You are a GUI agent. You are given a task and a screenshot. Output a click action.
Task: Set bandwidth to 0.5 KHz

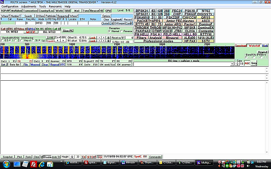(3, 41)
